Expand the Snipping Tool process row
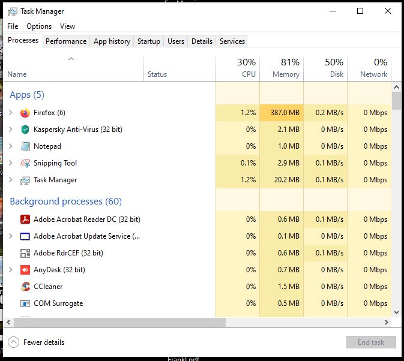The image size is (404, 361). (x=11, y=163)
